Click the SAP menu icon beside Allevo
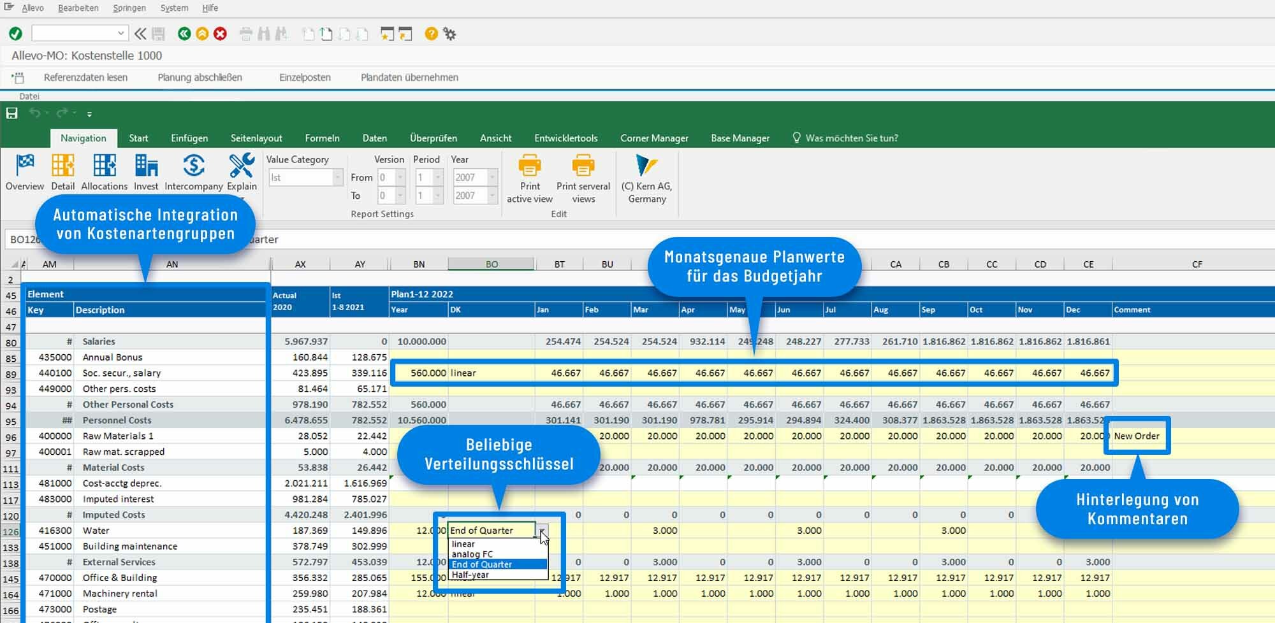This screenshot has height=623, width=1275. pos(8,7)
